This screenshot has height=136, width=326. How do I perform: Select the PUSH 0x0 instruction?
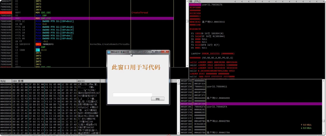coord(41,24)
